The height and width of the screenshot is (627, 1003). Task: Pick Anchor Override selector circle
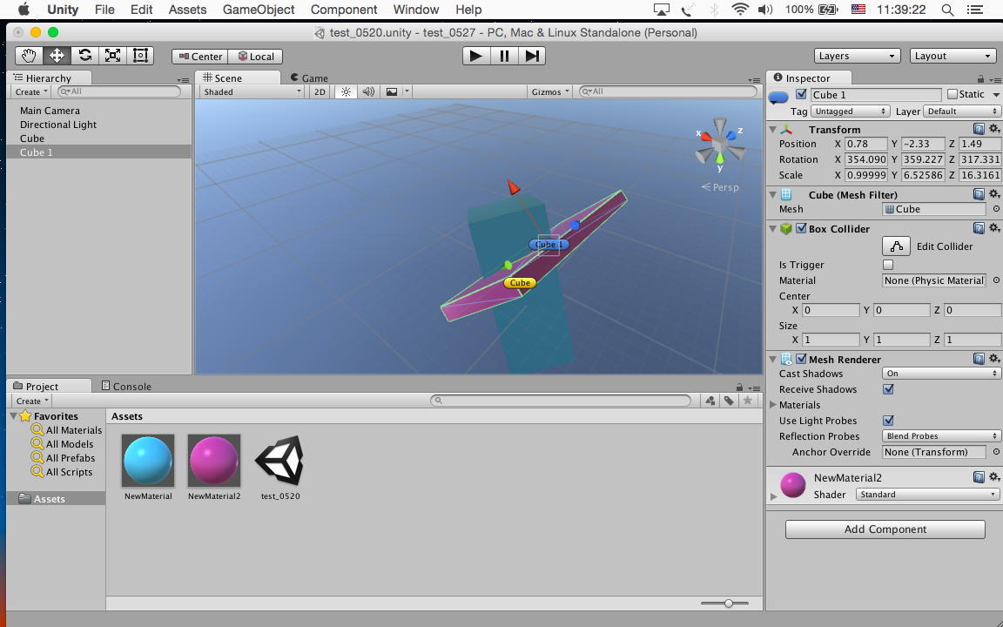[x=996, y=452]
